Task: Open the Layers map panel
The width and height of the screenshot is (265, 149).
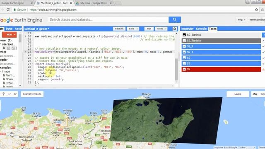Action: pyautogui.click(x=238, y=94)
